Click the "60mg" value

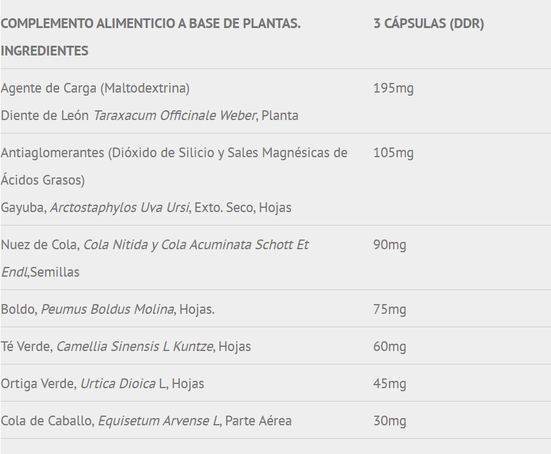click(389, 347)
